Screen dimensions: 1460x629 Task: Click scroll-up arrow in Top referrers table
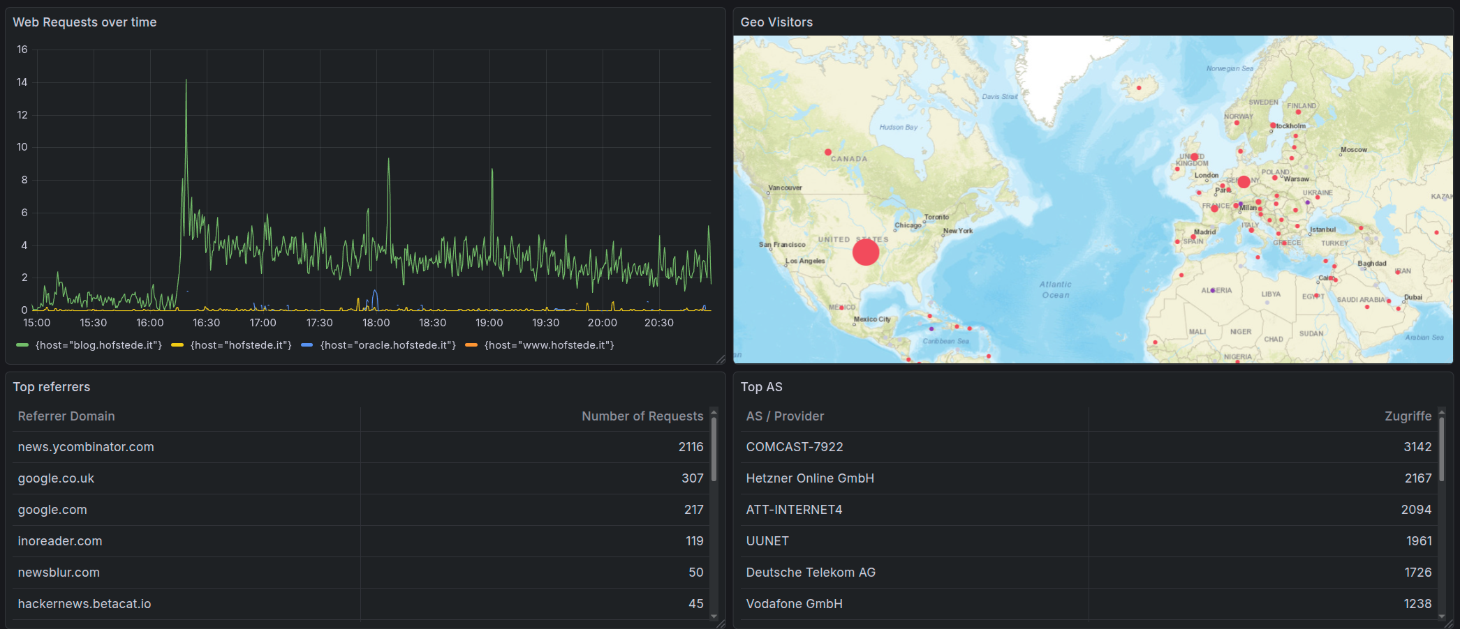point(714,411)
